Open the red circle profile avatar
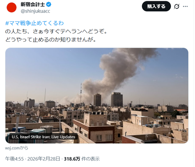The height and width of the screenshot is (167, 195). (12, 7)
